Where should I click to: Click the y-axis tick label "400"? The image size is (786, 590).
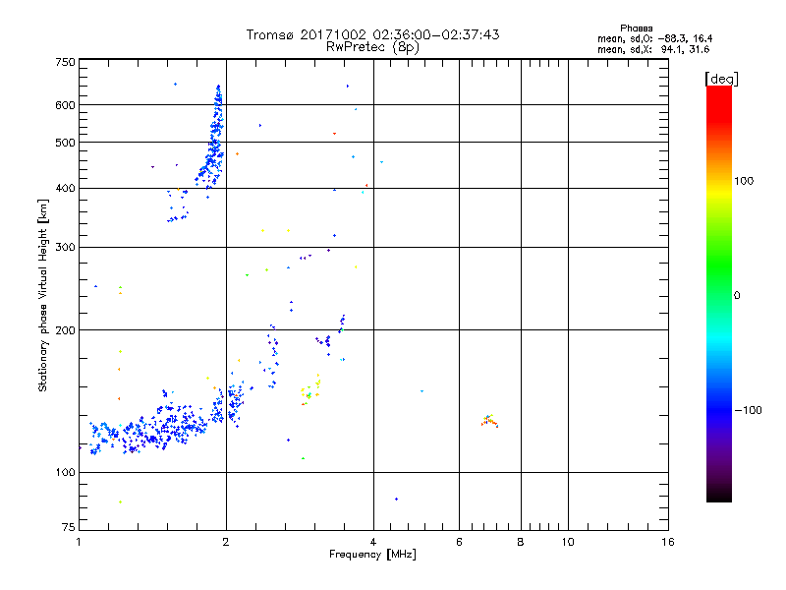click(65, 189)
